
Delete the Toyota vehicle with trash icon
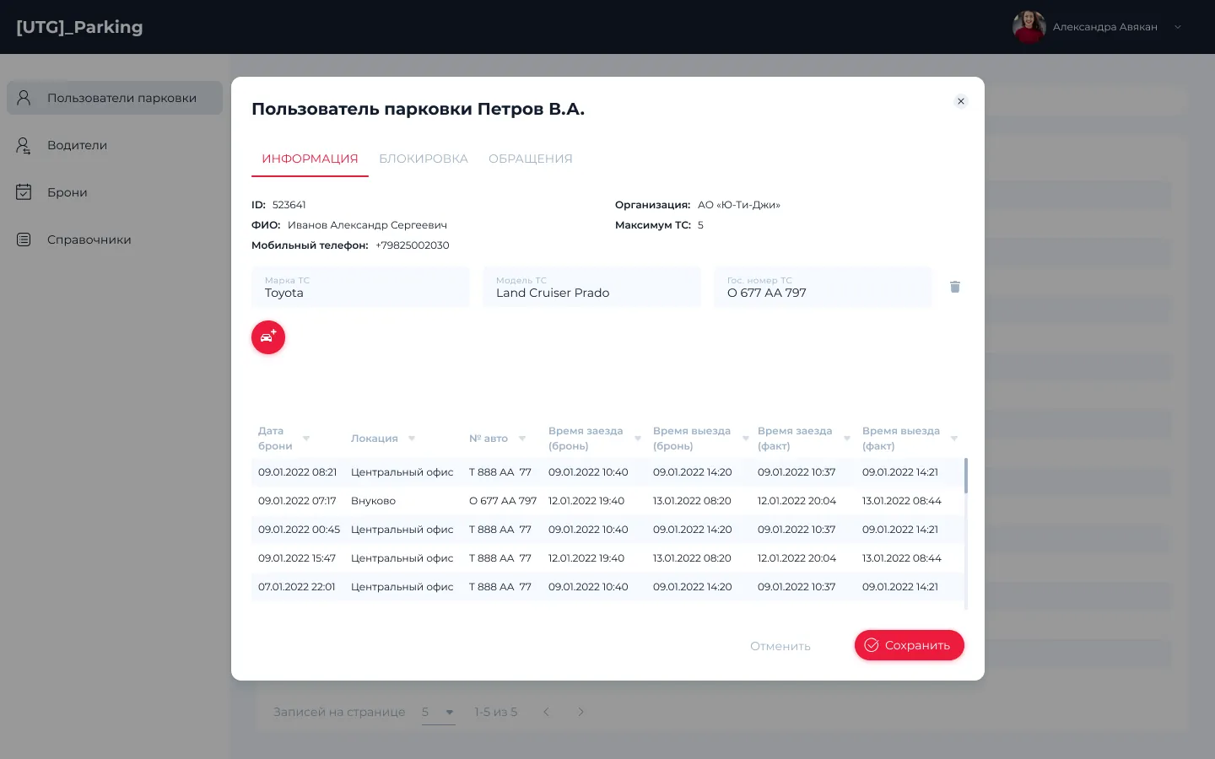[955, 287]
